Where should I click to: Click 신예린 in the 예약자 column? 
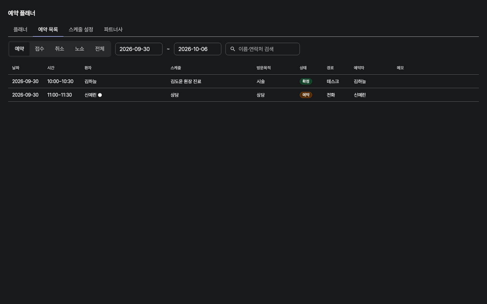pos(360,95)
